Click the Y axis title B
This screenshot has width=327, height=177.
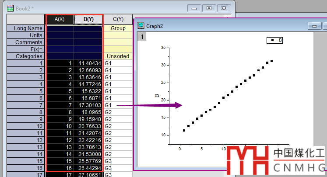click(x=156, y=95)
